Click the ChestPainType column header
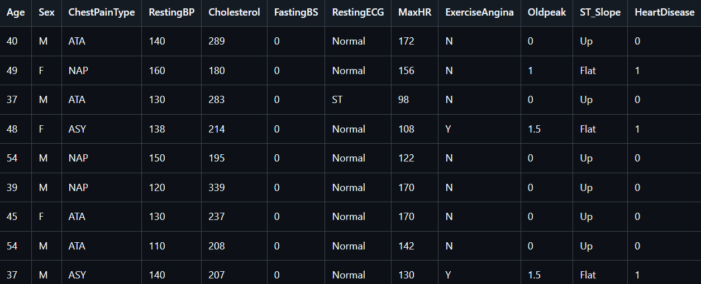 101,12
